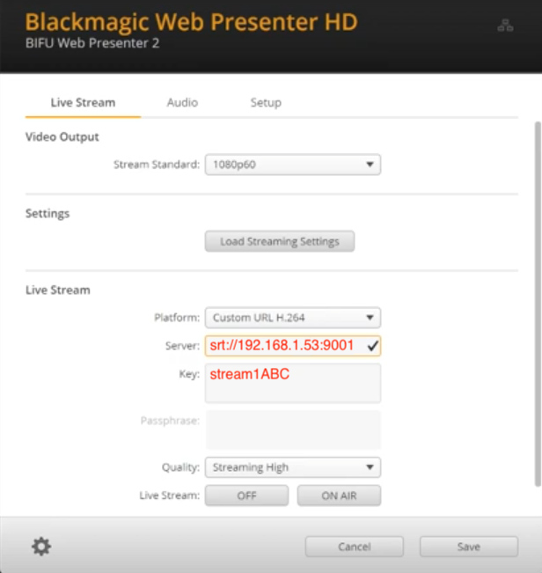This screenshot has width=542, height=573.
Task: Start streaming with ON AIR button
Action: 339,496
